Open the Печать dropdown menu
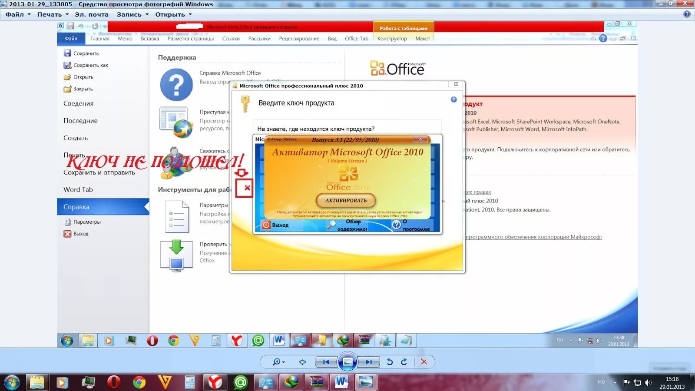This screenshot has width=695, height=391. tap(53, 14)
